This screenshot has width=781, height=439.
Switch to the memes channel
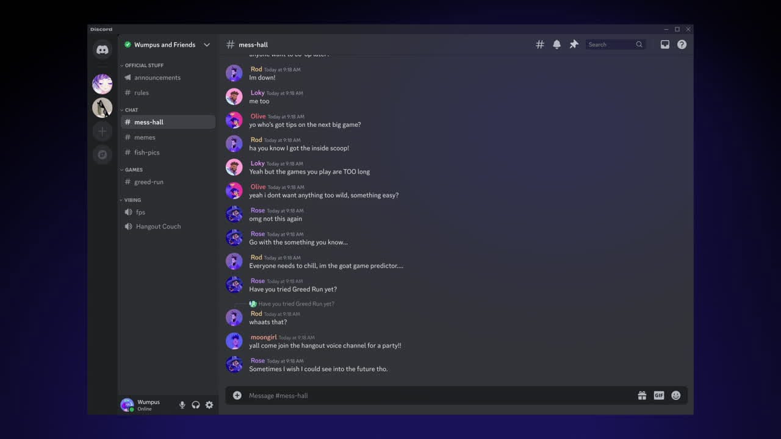click(168, 137)
